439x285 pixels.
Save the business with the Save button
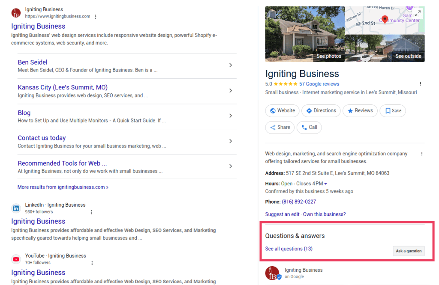click(x=393, y=111)
